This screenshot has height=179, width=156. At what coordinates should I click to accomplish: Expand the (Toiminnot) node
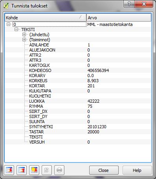(x=24, y=40)
